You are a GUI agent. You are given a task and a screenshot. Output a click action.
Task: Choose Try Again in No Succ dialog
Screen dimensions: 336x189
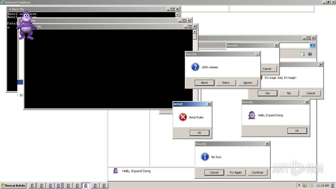(236, 172)
